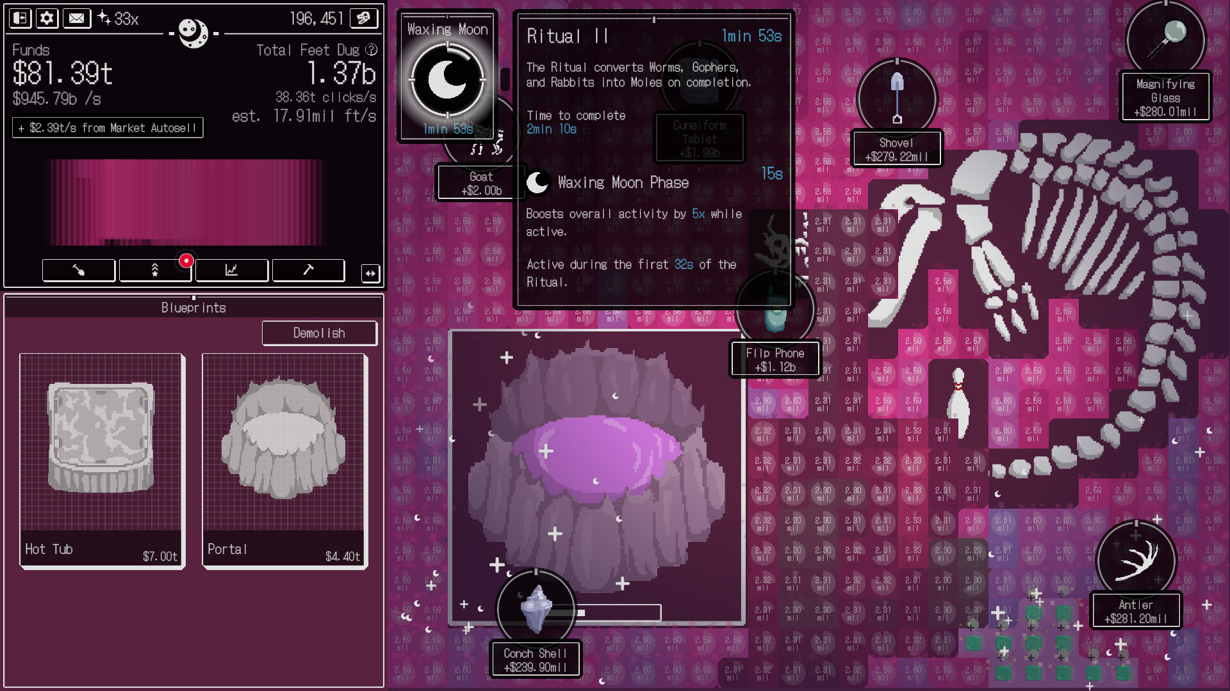Image resolution: width=1230 pixels, height=691 pixels.
Task: Click the Waxing Moon phase icon
Action: [x=447, y=79]
